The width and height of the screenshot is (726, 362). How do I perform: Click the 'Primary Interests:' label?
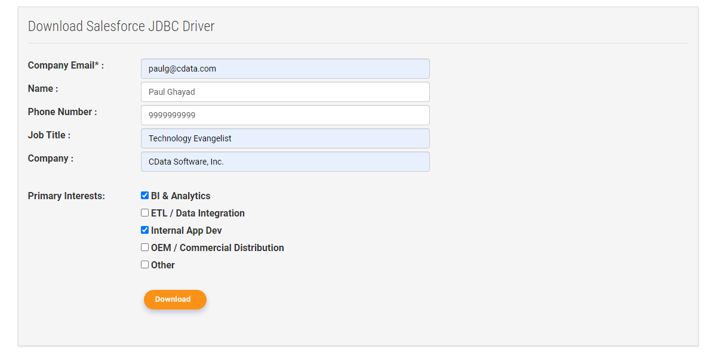[66, 196]
